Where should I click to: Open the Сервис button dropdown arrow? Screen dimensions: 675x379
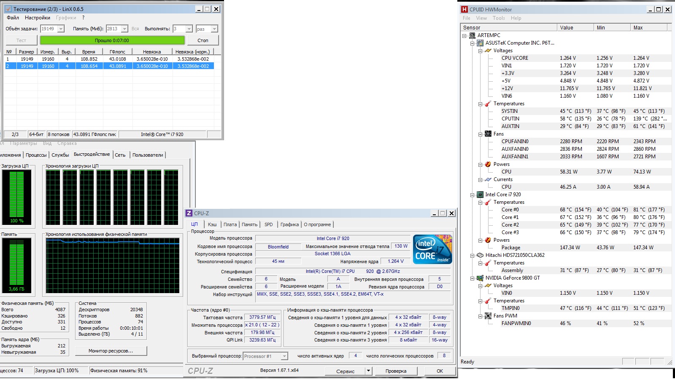pyautogui.click(x=369, y=371)
